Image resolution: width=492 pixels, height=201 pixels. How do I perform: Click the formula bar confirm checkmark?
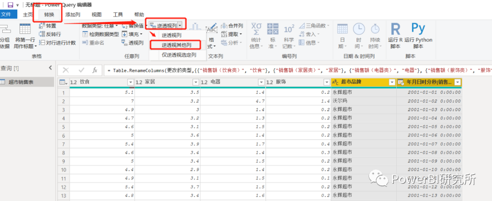point(81,70)
